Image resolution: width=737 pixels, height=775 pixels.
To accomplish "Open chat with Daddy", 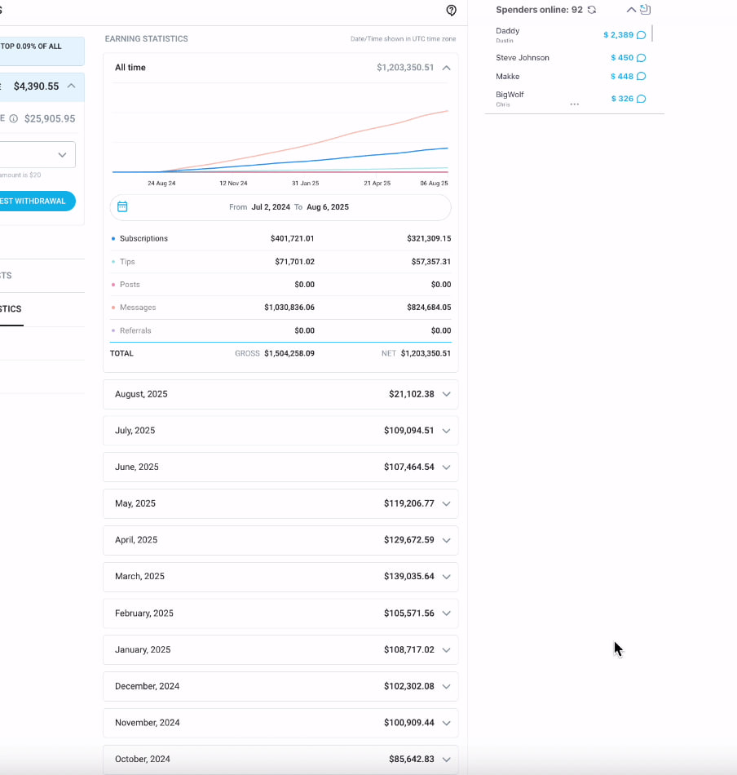I will pyautogui.click(x=641, y=35).
